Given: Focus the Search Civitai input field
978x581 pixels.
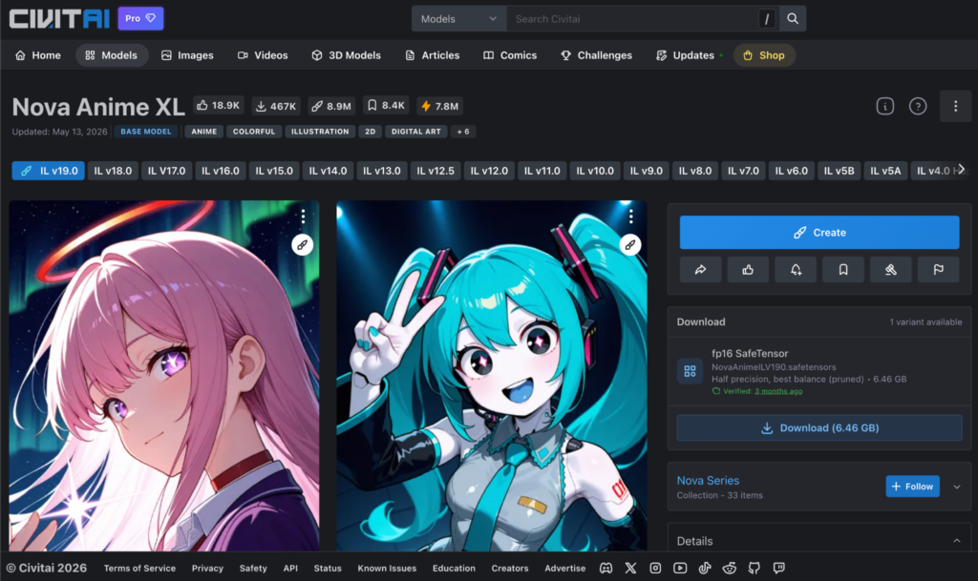Looking at the screenshot, I should point(632,19).
